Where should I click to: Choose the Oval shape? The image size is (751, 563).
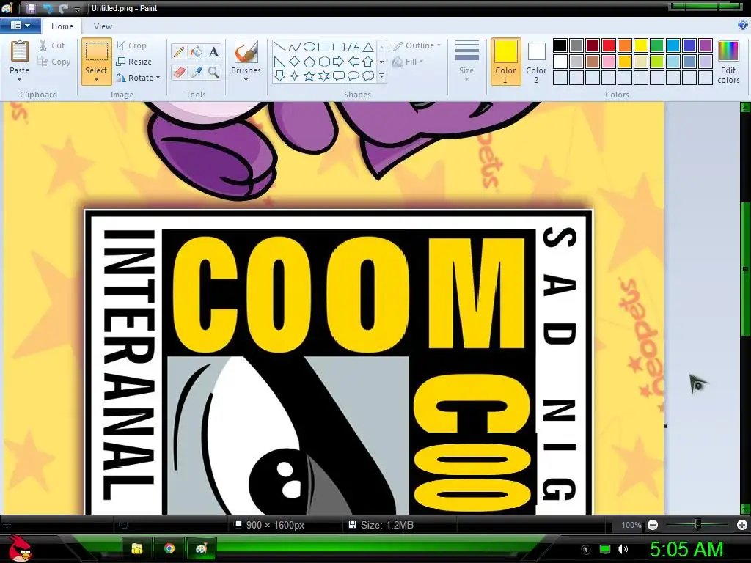[x=309, y=47]
